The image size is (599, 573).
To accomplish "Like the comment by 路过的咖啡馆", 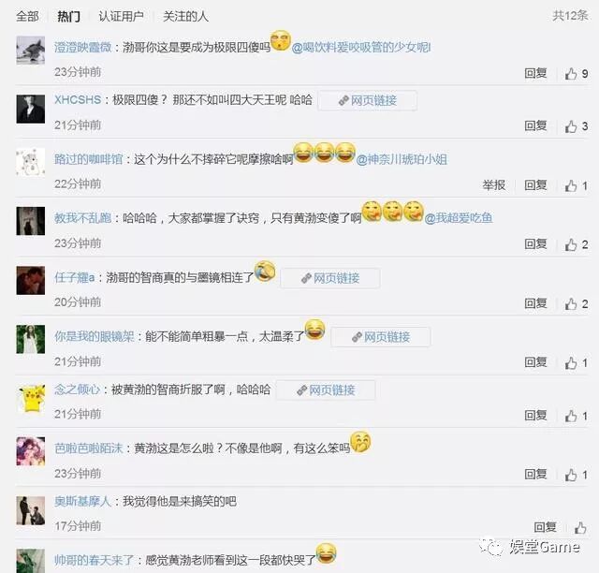I will tap(577, 185).
